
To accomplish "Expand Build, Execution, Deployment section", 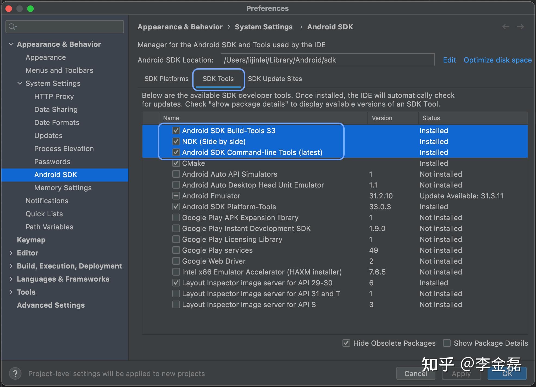I will click(11, 266).
